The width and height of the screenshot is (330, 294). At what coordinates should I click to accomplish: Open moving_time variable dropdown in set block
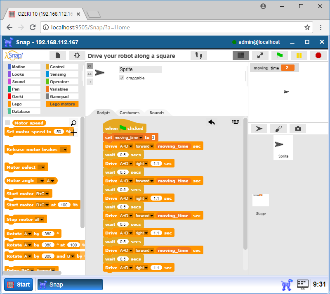click(x=128, y=138)
